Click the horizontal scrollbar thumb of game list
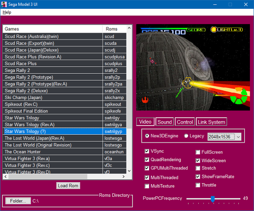Viewport: 254px width, 211px height. 48,176
